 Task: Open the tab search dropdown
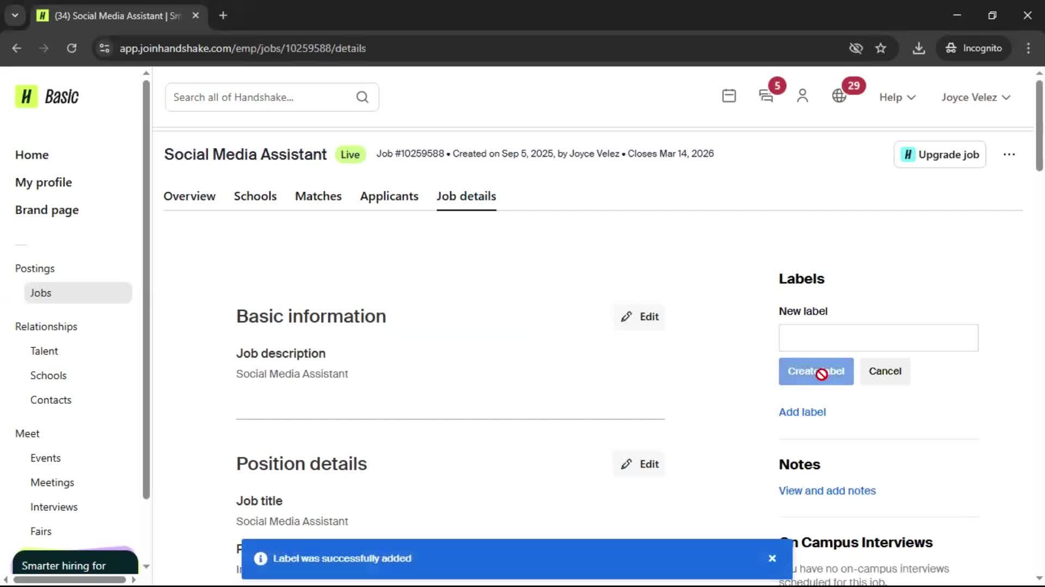point(15,16)
